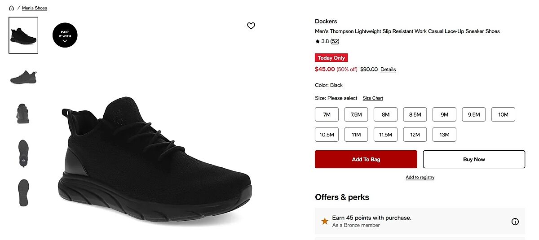Show the back heel view thumbnail
Image resolution: width=539 pixels, height=240 pixels.
click(23, 114)
